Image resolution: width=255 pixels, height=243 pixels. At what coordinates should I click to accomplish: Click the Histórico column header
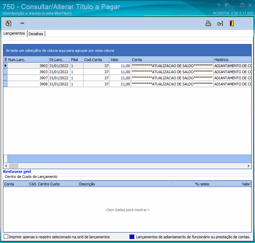(x=233, y=60)
